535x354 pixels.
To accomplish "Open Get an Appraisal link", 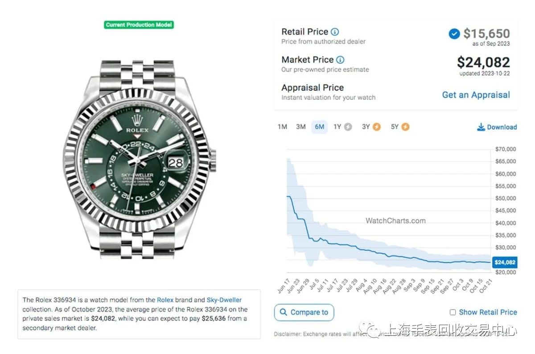I will coord(476,95).
